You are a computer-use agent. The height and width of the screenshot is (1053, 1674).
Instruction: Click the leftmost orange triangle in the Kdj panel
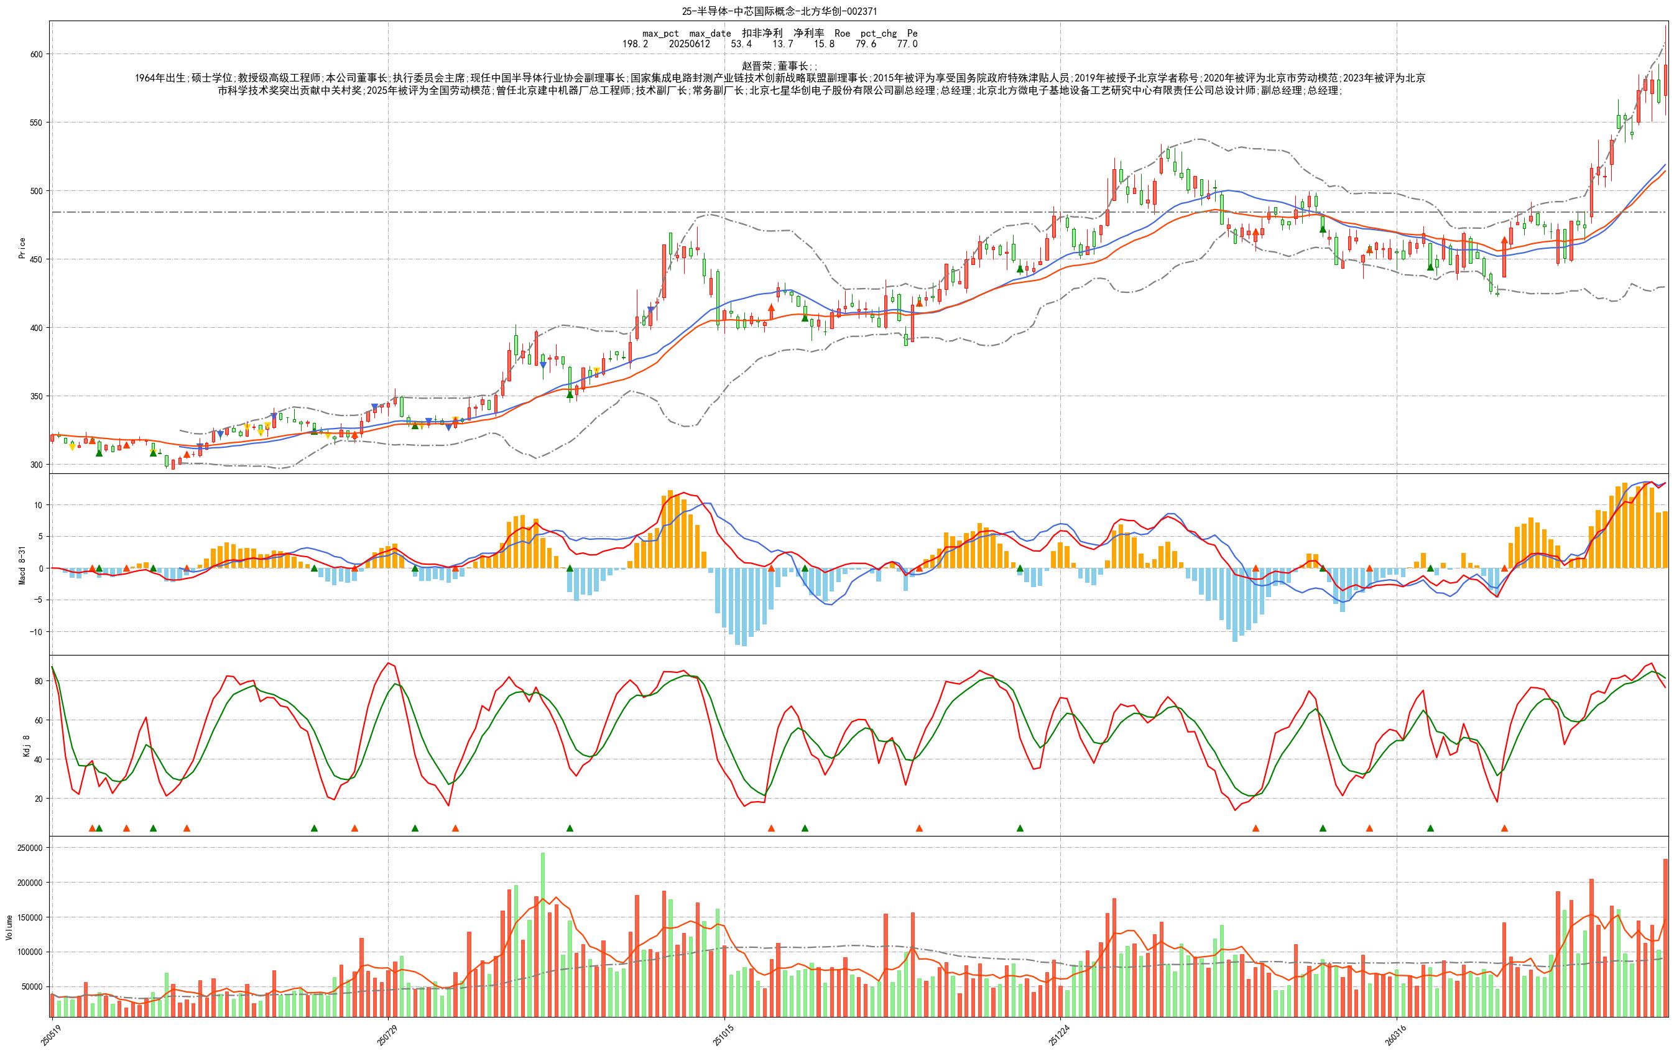(x=92, y=828)
